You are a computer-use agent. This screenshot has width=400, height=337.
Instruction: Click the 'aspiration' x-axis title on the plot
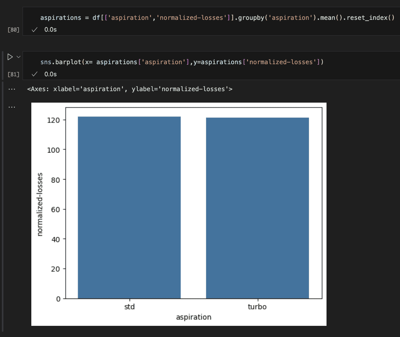[194, 317]
